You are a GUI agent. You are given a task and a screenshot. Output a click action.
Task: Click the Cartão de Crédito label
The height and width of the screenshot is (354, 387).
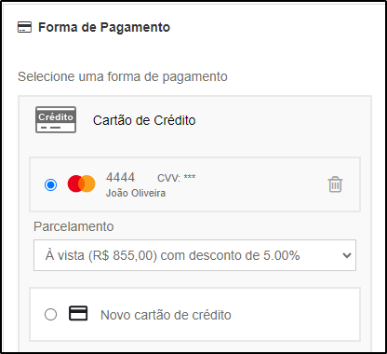(x=144, y=120)
